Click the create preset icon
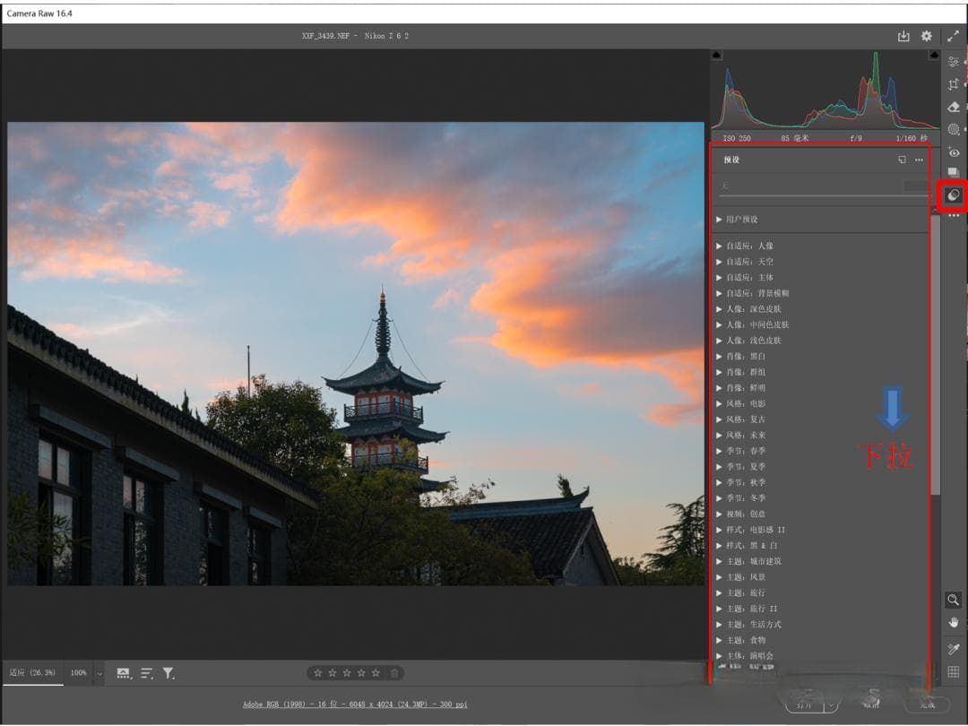 tap(902, 160)
